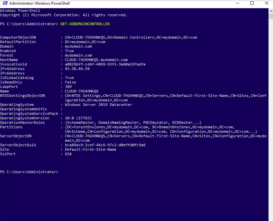Viewport: 273px width, 221px height.
Task: Click the IsGlobalCatalog value True
Action: coord(69,78)
